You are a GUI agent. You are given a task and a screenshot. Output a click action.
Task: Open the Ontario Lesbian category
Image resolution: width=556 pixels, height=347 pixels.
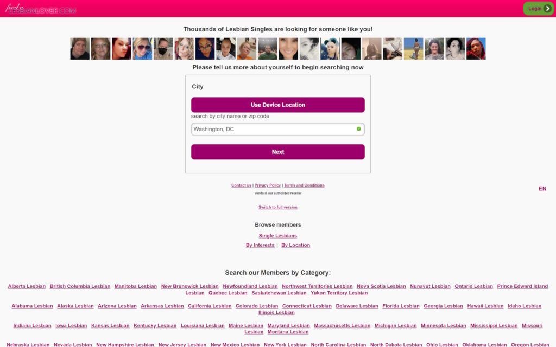coord(473,286)
